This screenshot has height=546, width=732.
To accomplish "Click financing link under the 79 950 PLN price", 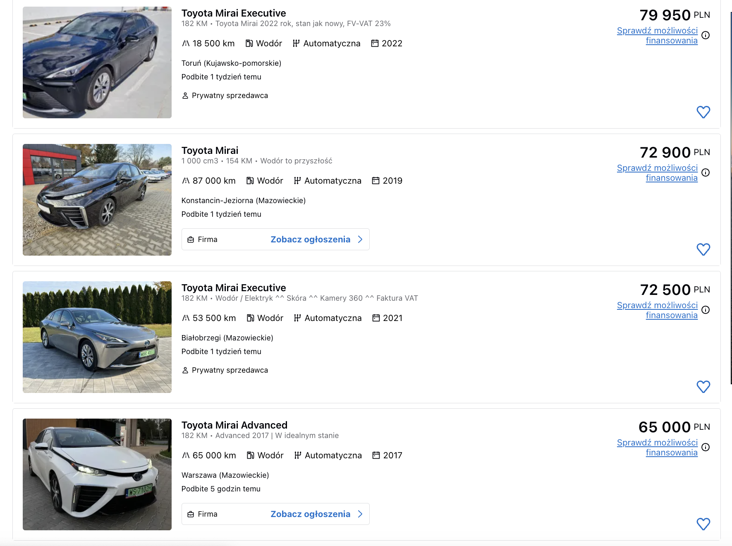I will [x=657, y=36].
